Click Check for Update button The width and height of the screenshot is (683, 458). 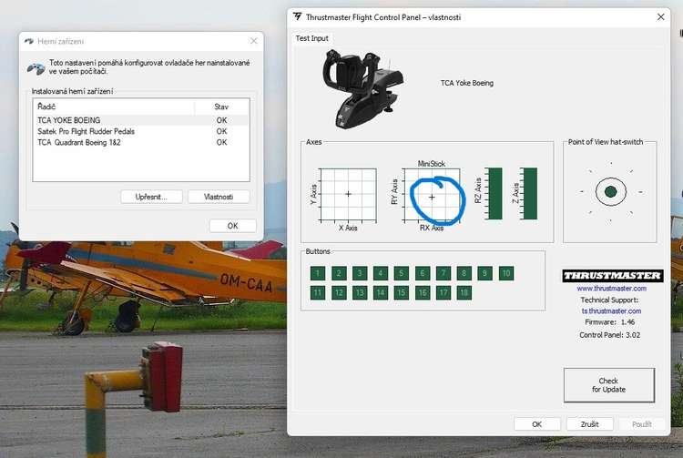(x=608, y=385)
